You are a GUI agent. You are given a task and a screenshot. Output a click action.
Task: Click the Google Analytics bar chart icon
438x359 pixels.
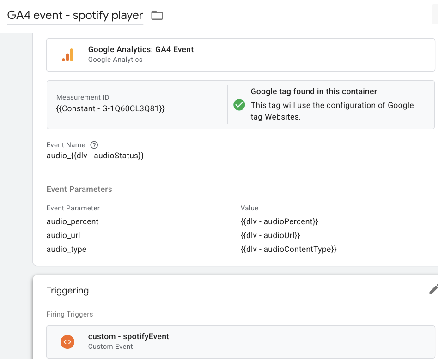click(67, 55)
